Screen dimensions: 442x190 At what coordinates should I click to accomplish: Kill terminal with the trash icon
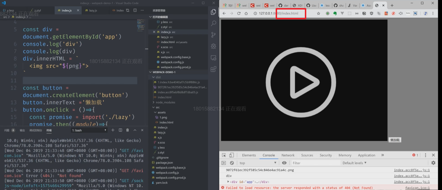(127, 130)
